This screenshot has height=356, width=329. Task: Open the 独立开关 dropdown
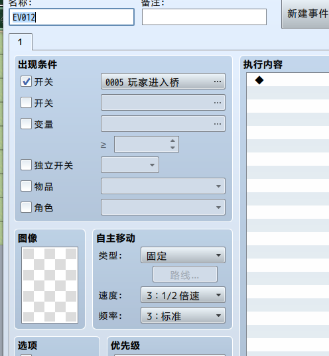(130, 165)
